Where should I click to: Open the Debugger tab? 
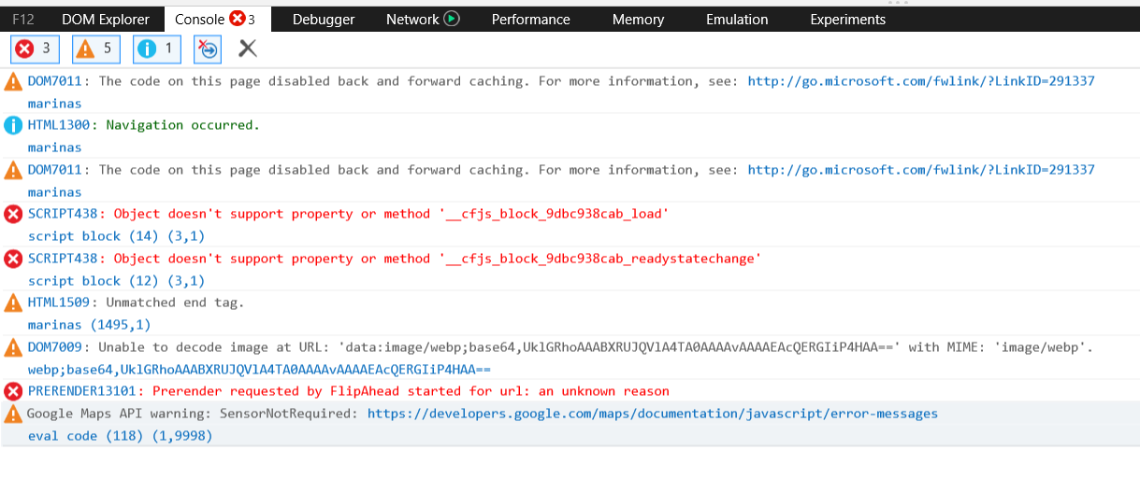[324, 19]
